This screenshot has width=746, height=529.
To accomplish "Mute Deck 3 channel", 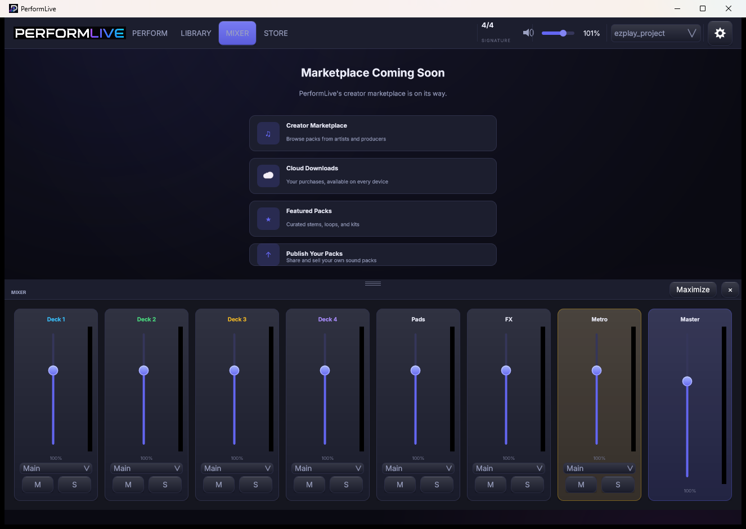I will pos(219,485).
